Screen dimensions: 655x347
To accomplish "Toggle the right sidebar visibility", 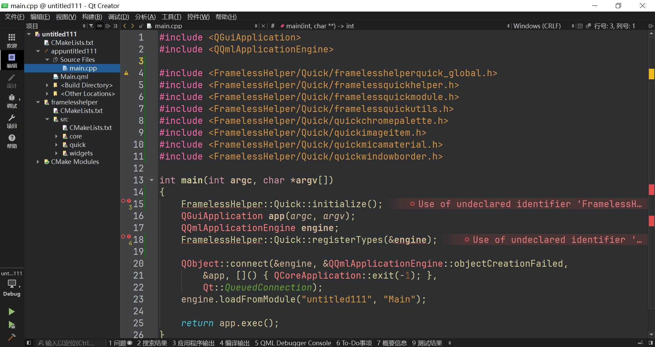I will pyautogui.click(x=651, y=343).
